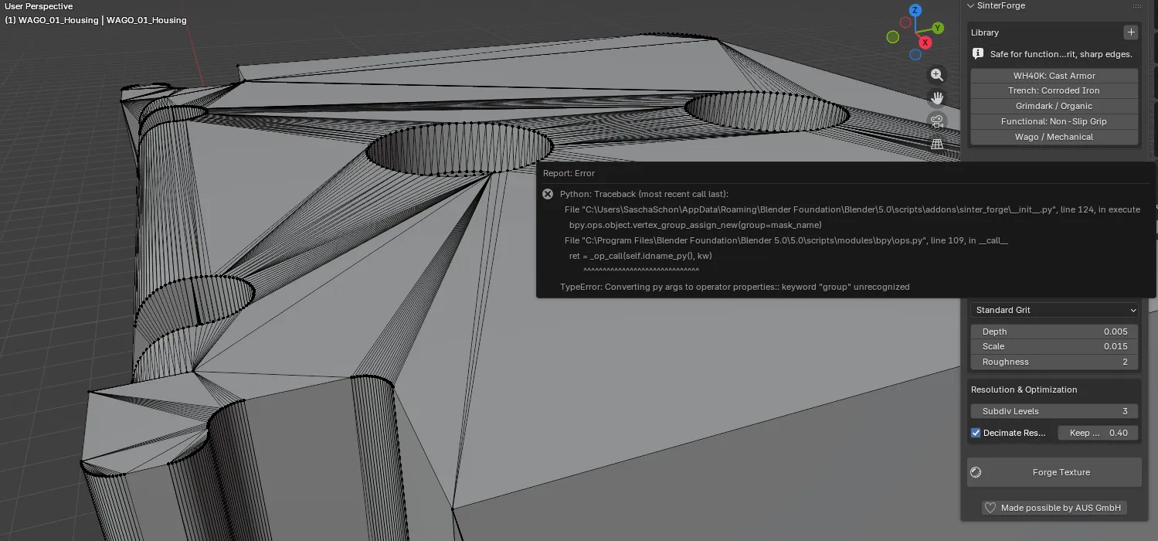This screenshot has width=1158, height=541.
Task: Select the WH40K: Cast Armor preset
Action: pyautogui.click(x=1054, y=76)
